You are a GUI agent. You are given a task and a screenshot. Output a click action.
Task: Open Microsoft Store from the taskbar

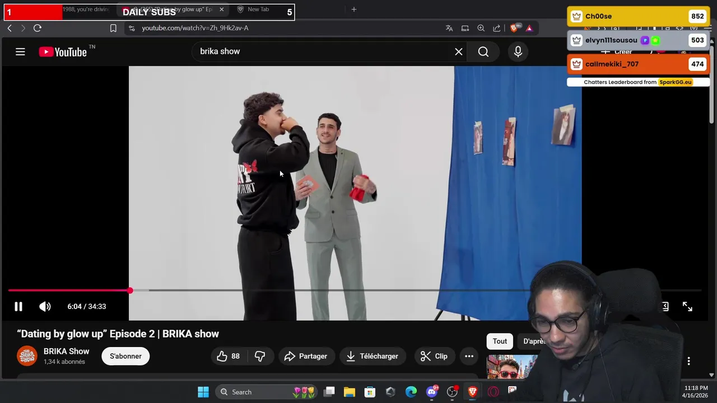point(370,392)
